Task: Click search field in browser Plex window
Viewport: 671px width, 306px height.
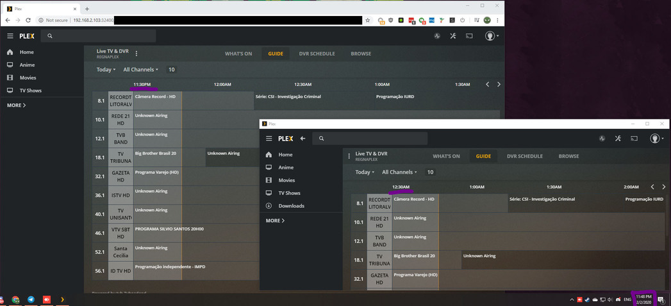Action: pyautogui.click(x=99, y=36)
